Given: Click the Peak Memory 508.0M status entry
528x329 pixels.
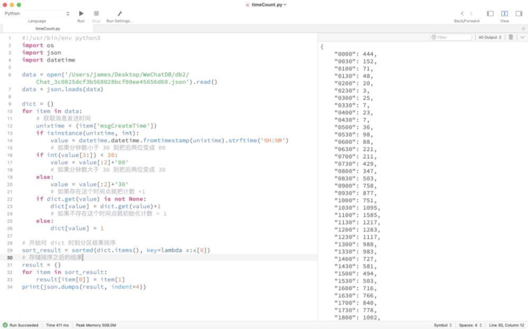Looking at the screenshot, I should pyautogui.click(x=96, y=325).
